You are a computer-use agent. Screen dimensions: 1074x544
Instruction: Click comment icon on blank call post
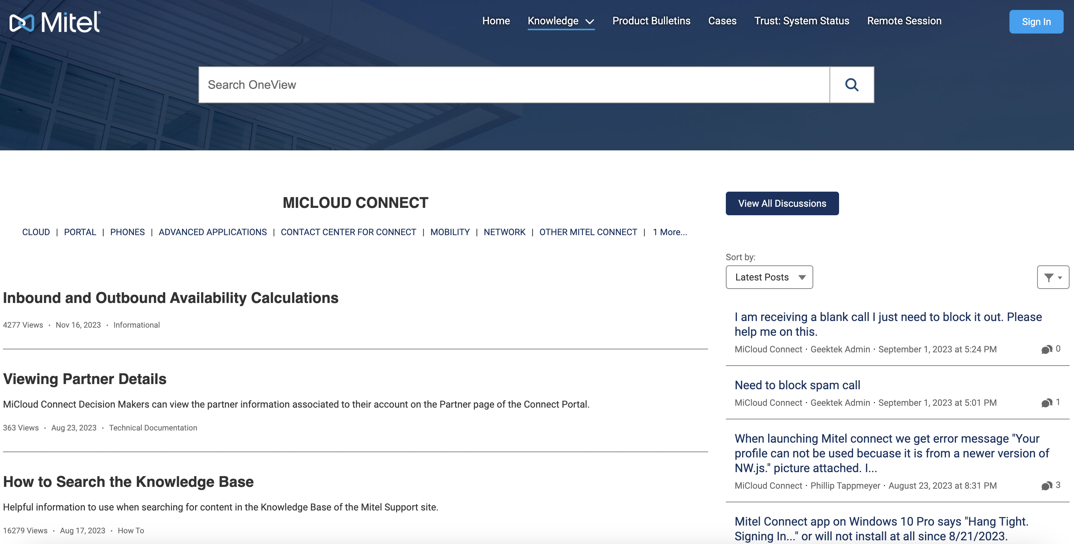click(1046, 349)
